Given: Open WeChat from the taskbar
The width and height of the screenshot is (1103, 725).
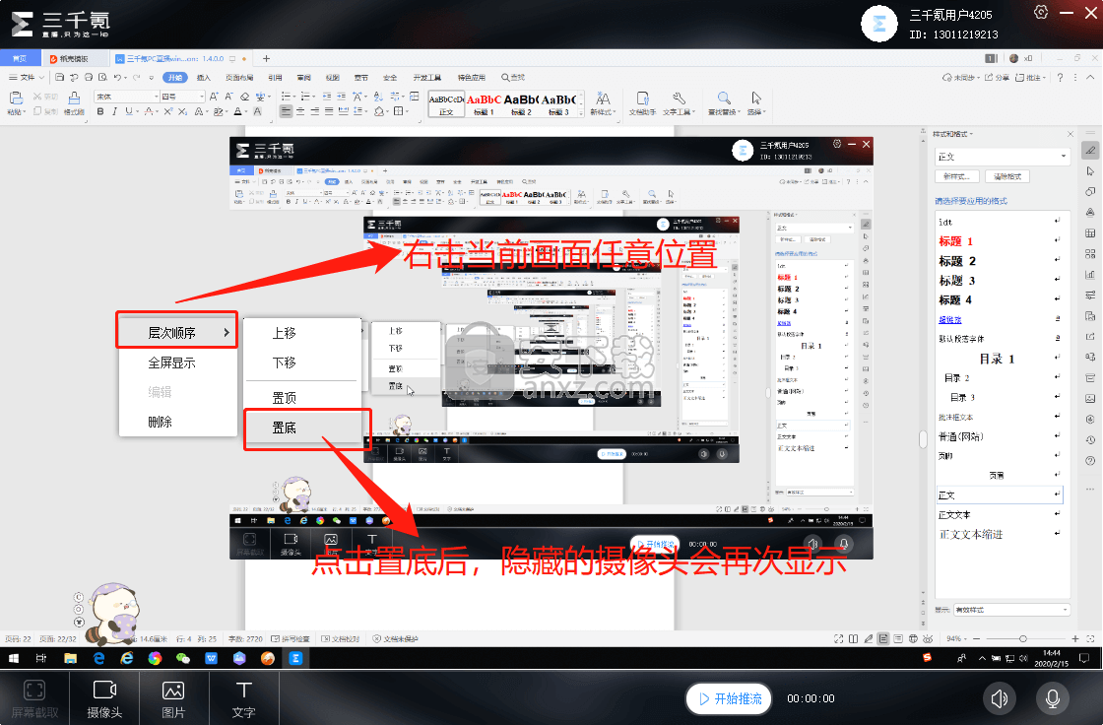Looking at the screenshot, I should (x=183, y=658).
